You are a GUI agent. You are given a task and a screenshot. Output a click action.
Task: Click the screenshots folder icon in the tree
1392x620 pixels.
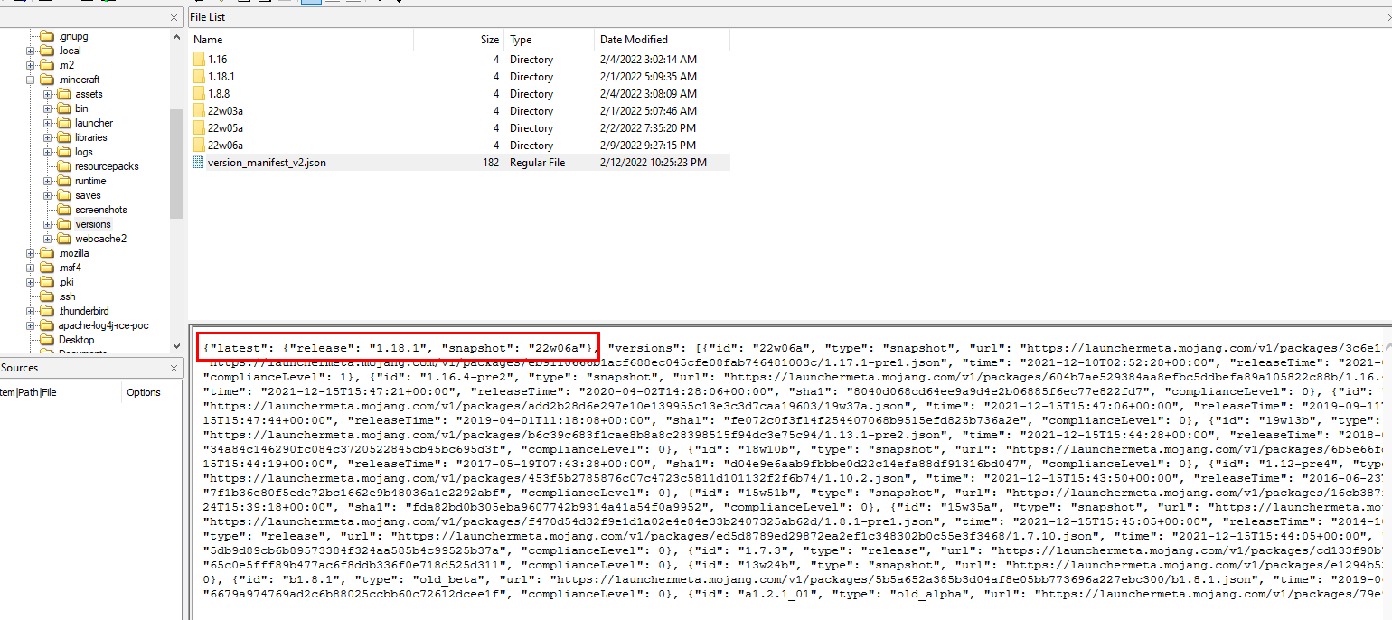coord(64,210)
